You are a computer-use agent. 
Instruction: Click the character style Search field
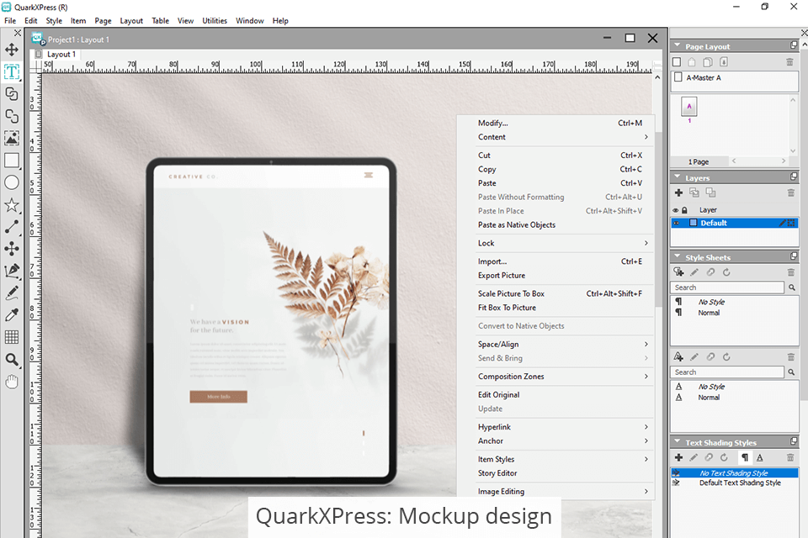[x=727, y=372]
